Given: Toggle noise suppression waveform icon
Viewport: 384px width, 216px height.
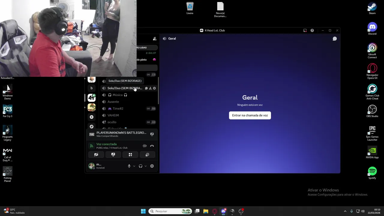Looking at the screenshot, I should coord(145,146).
